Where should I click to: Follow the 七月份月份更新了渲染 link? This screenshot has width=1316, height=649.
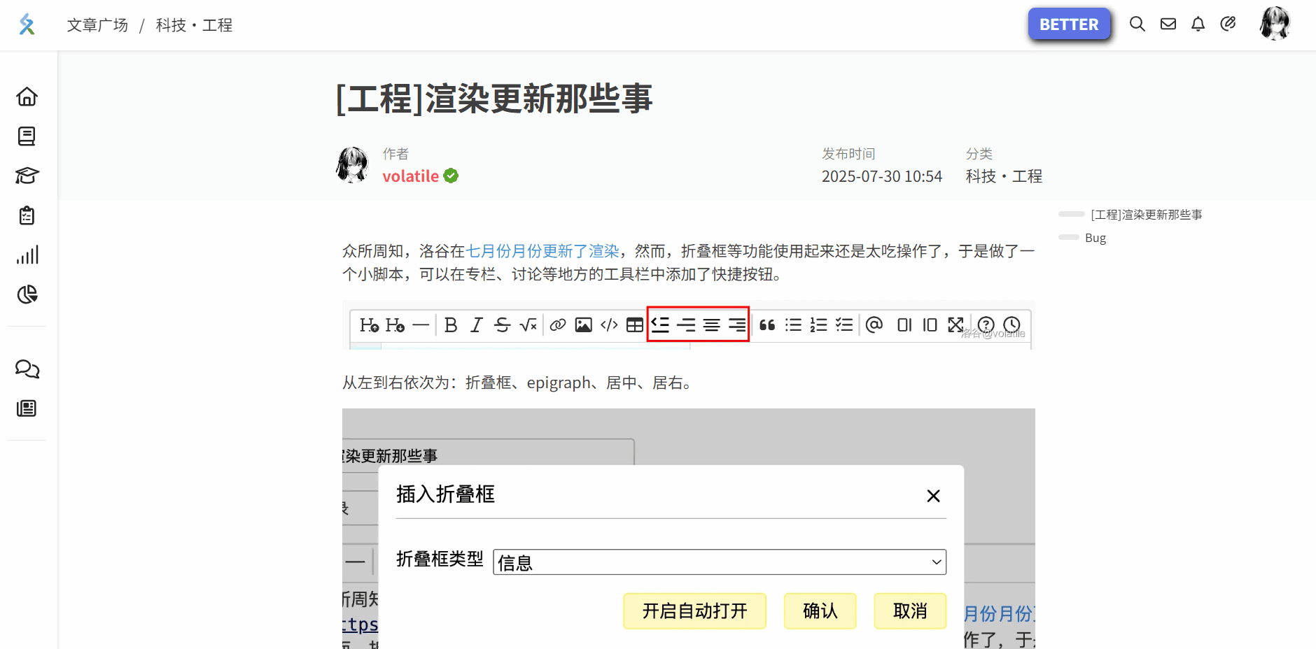point(542,251)
